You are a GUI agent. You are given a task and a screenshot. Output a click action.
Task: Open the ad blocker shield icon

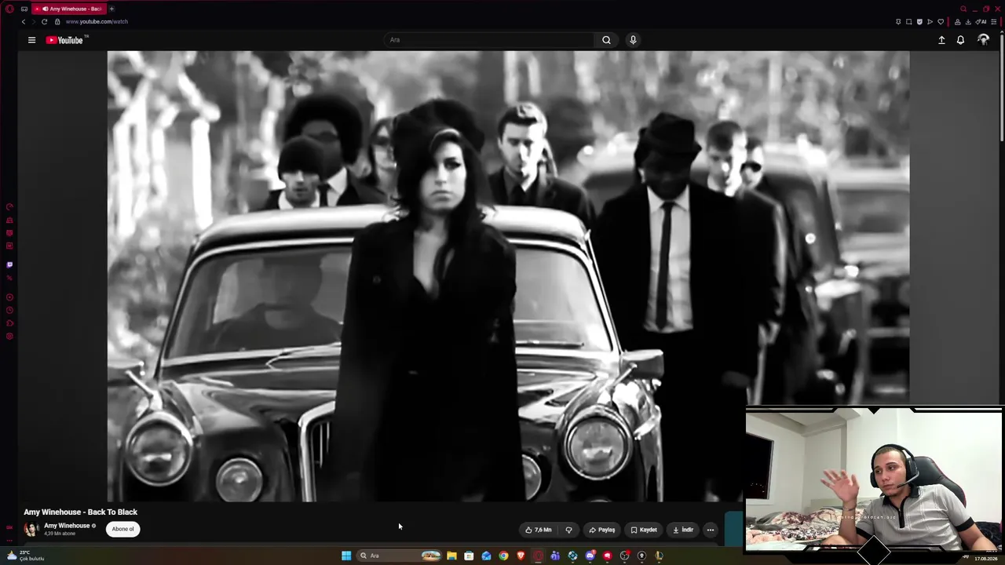919,22
